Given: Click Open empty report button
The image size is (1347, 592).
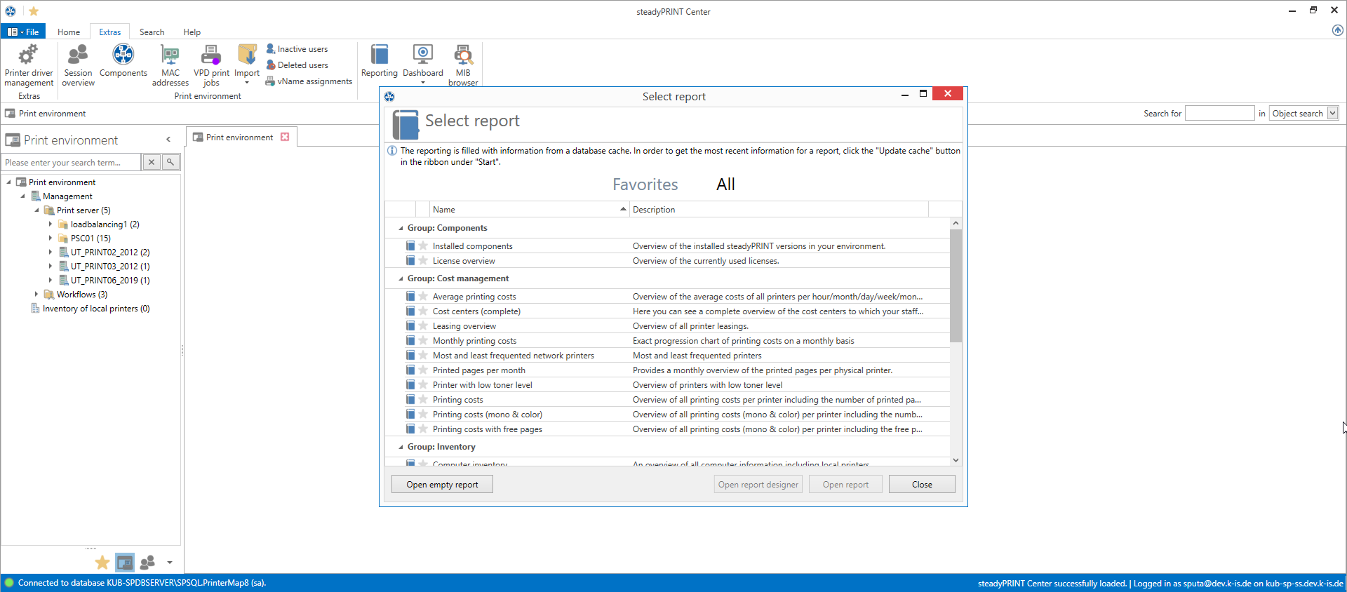Looking at the screenshot, I should tap(442, 484).
